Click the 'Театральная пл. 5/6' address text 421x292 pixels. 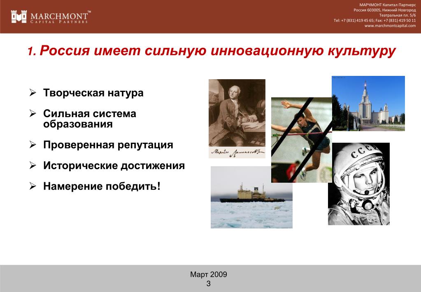click(398, 15)
